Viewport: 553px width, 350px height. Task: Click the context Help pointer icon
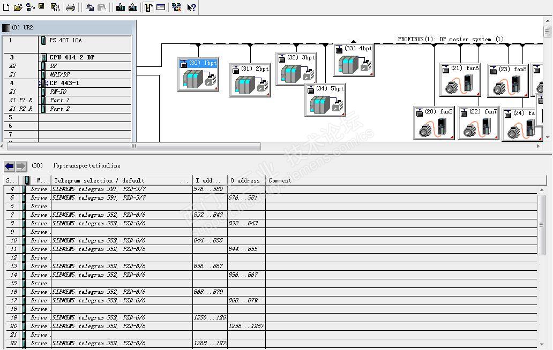click(x=191, y=7)
